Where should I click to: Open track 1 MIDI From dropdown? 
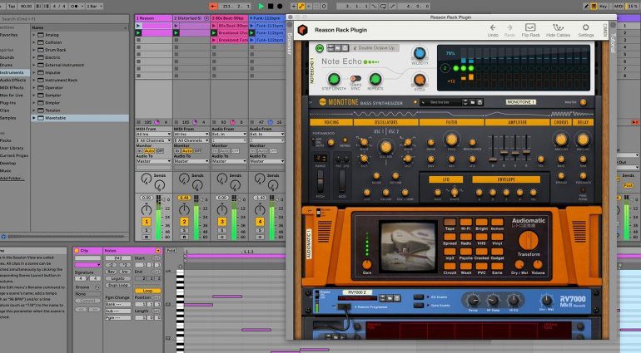153,135
